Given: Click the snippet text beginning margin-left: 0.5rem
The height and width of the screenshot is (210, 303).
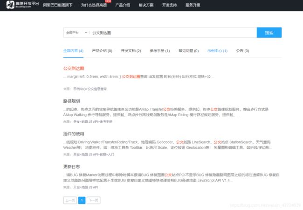Looking at the screenshot, I should coord(138,77).
